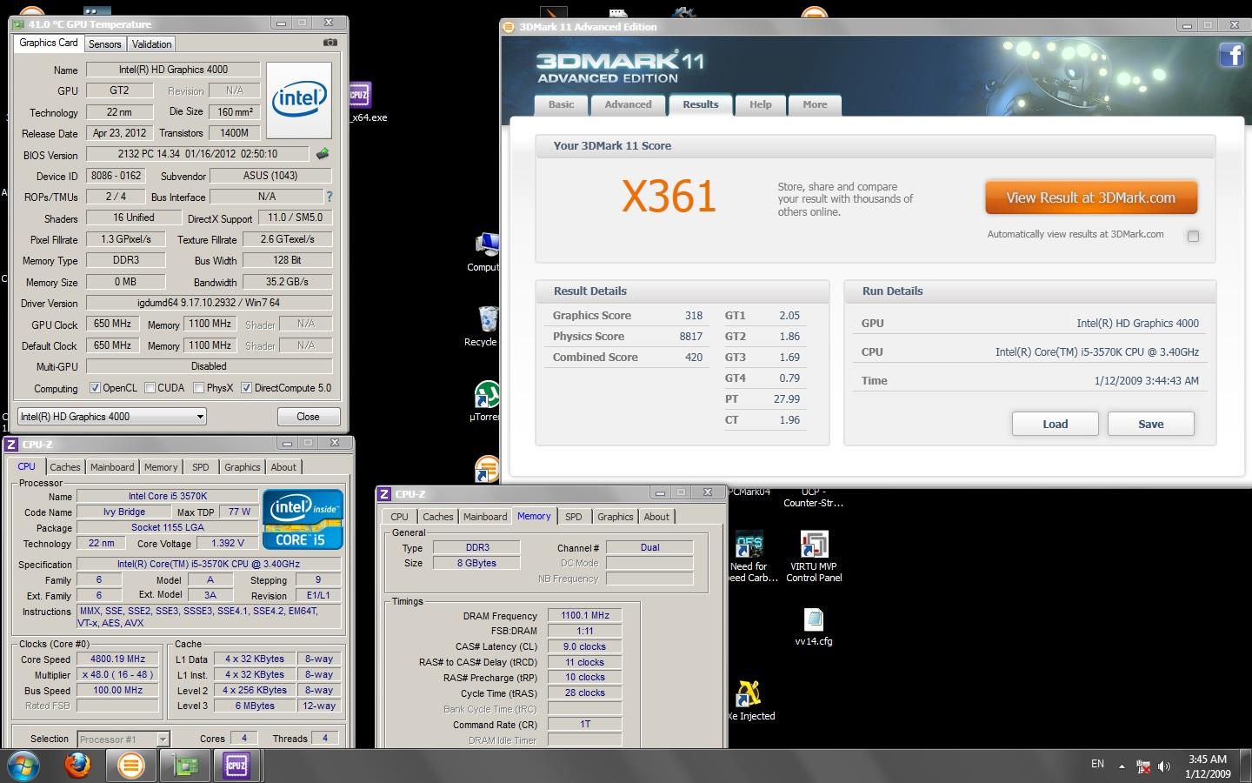Viewport: 1252px width, 783px height.
Task: Enable automatically view results at 3DMark.com
Action: point(1193,236)
